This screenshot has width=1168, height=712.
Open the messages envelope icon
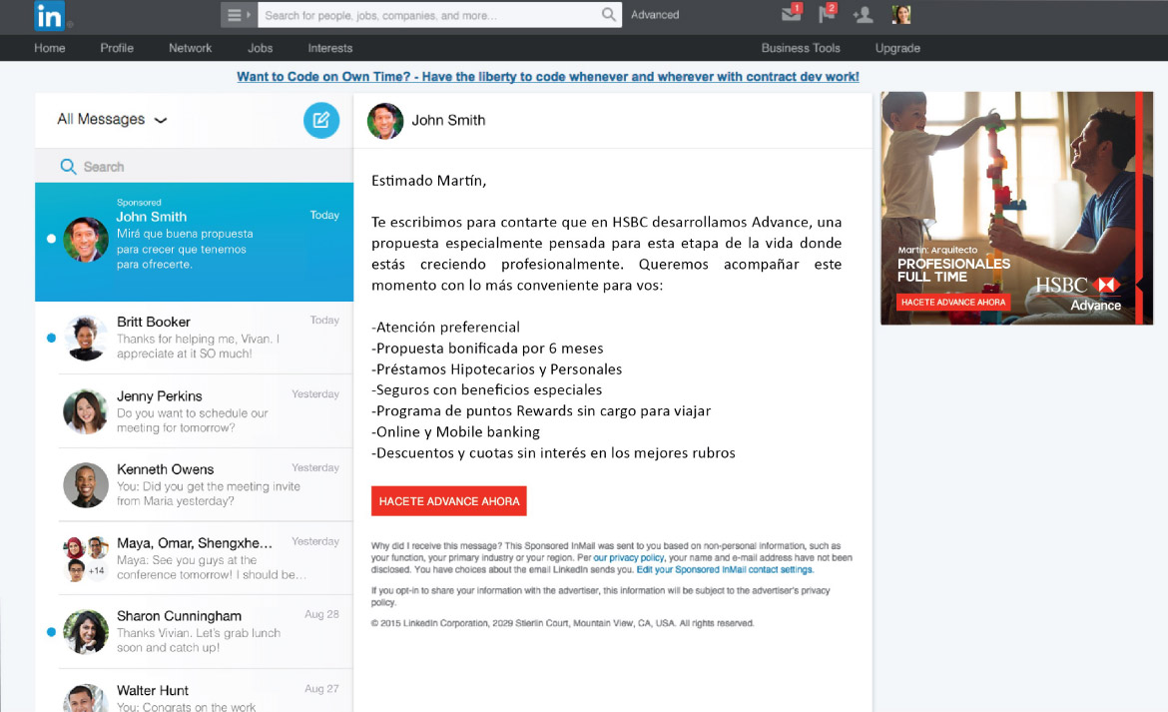point(791,13)
